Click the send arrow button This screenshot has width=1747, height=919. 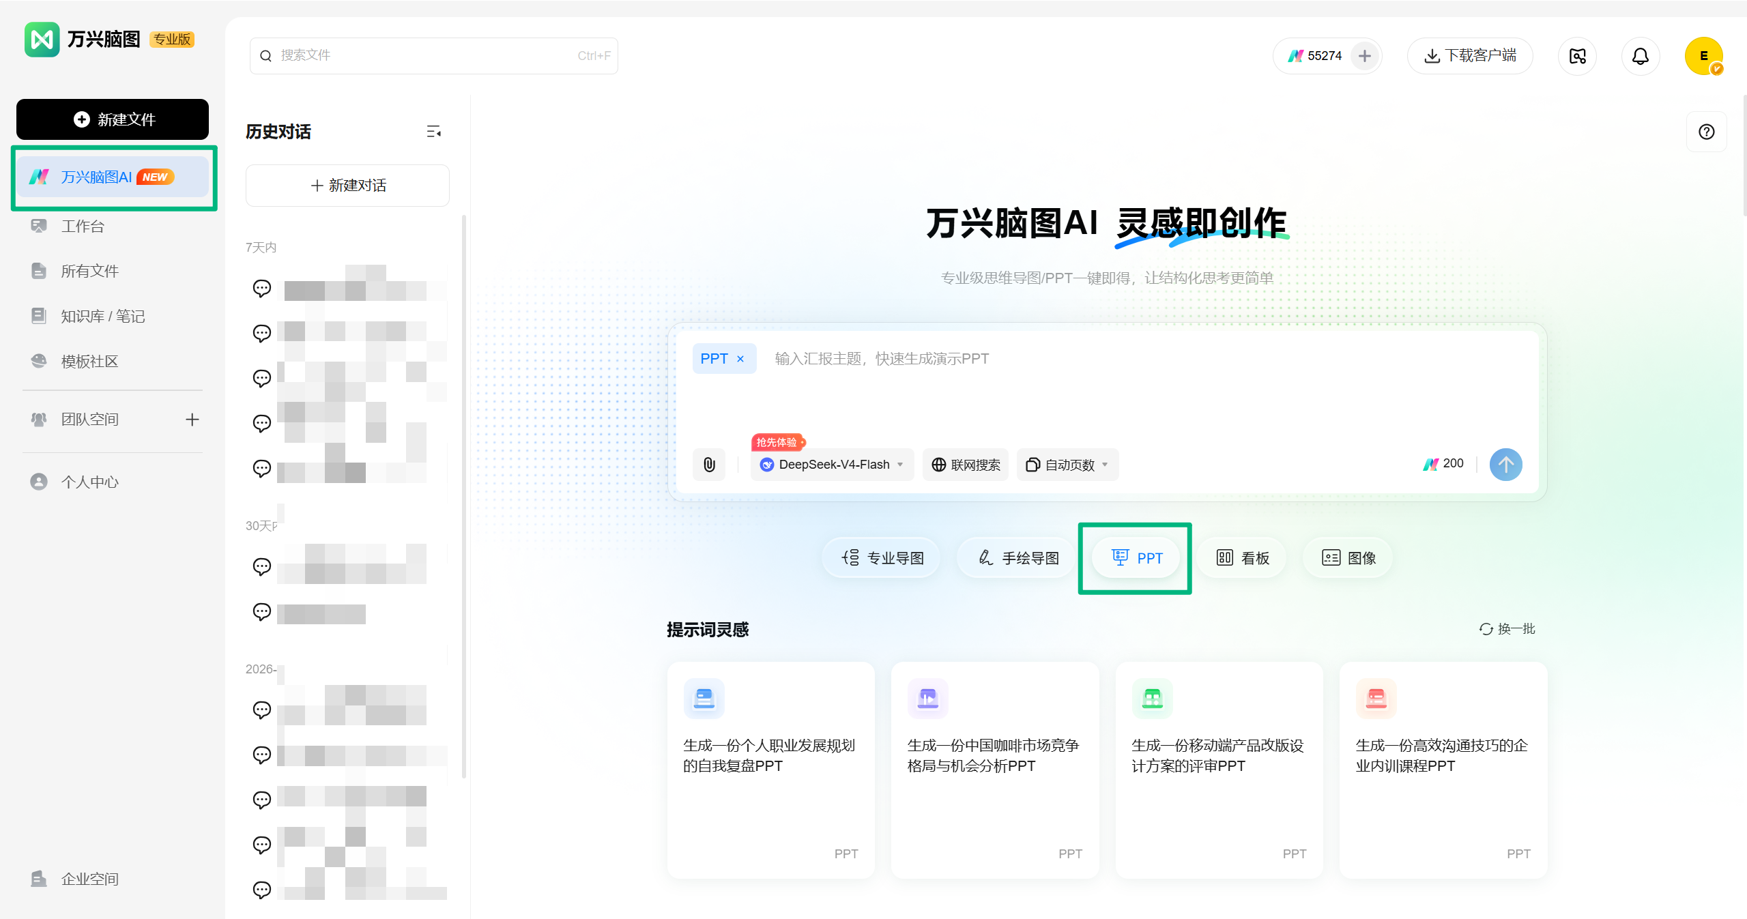tap(1506, 465)
